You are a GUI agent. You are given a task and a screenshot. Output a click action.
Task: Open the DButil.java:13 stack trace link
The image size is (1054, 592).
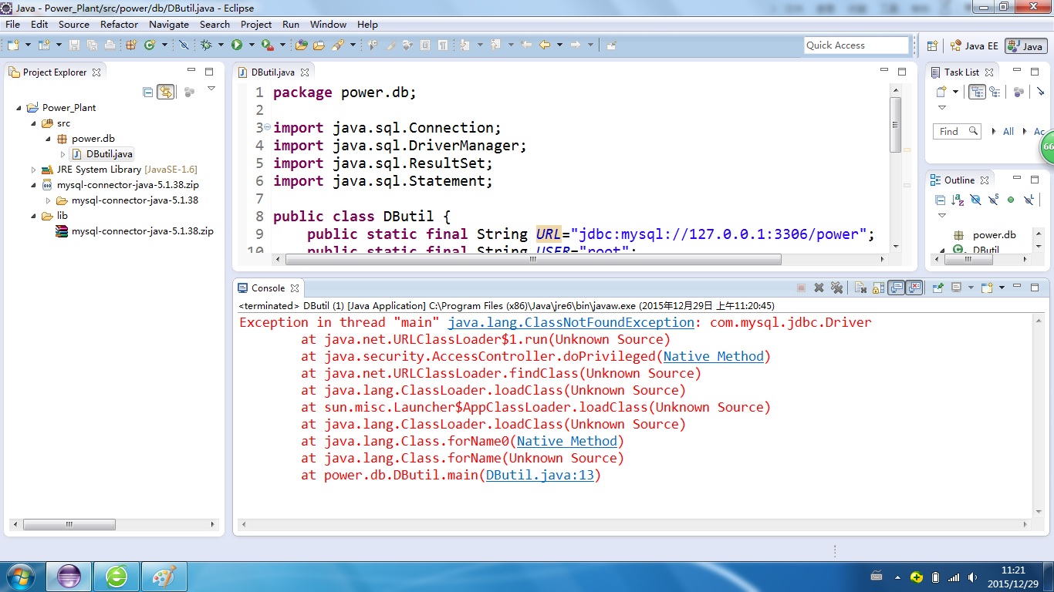pos(540,475)
